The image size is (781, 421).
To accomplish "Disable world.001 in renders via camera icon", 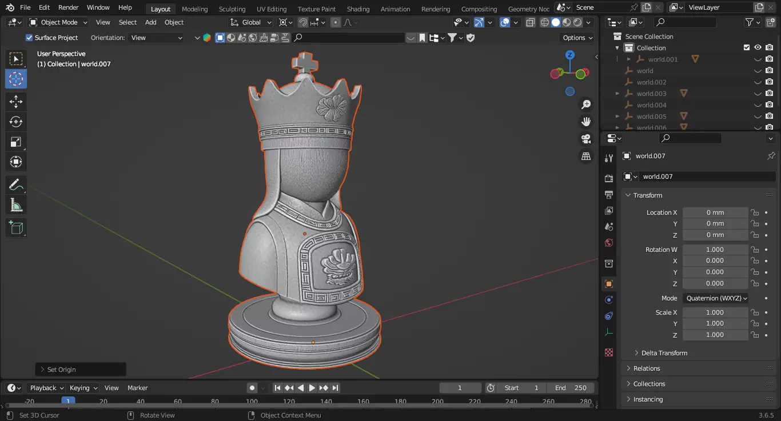I will tap(770, 59).
